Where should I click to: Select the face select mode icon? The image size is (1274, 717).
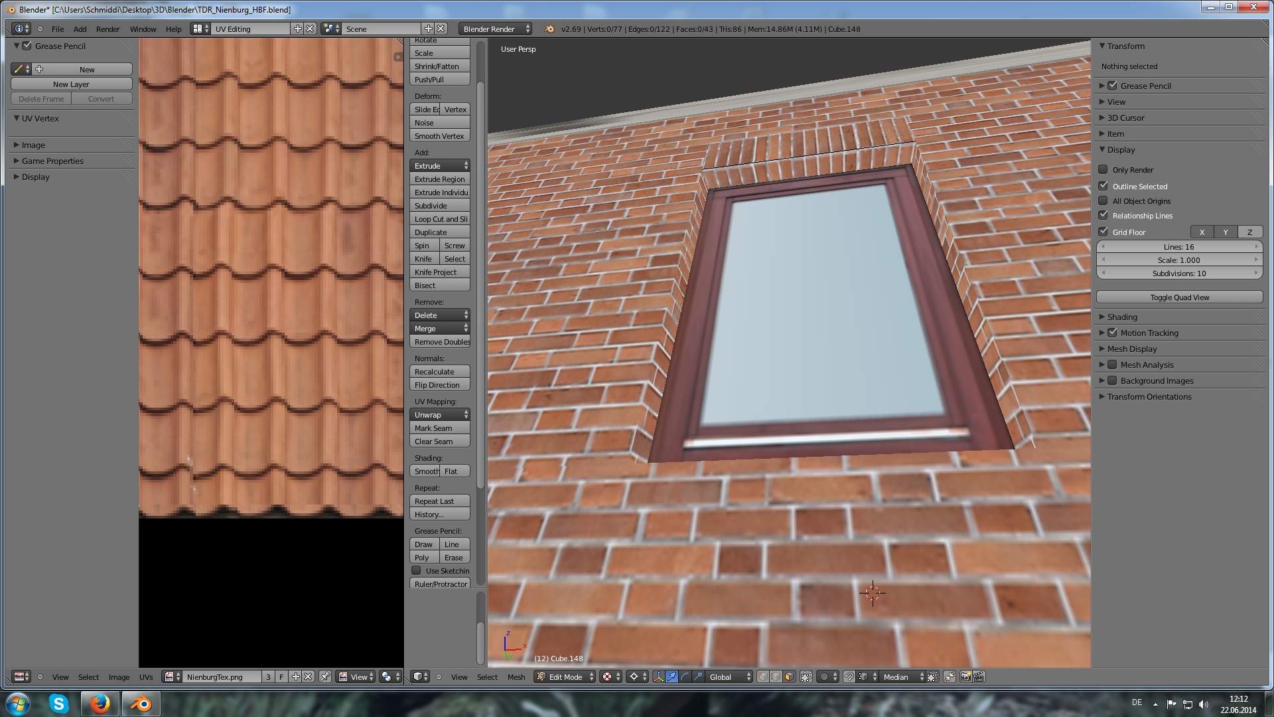coord(789,677)
